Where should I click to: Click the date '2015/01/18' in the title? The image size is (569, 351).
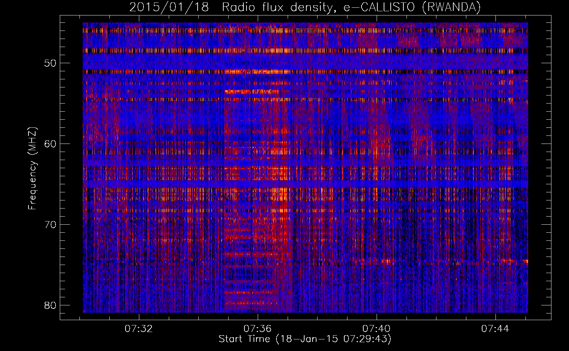(169, 7)
